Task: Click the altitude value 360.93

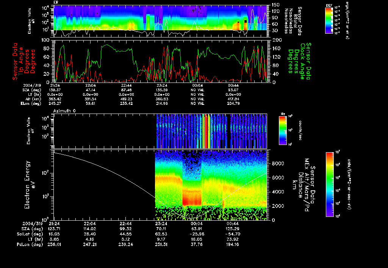Action: coord(162,99)
